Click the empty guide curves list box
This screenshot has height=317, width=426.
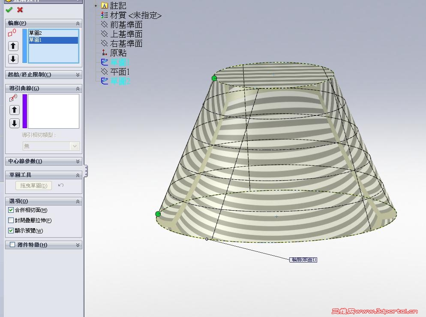(x=54, y=111)
